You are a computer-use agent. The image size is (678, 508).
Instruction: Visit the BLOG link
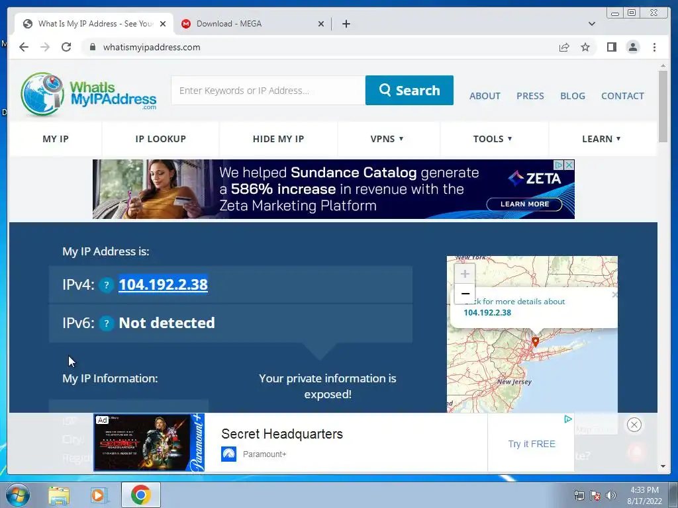(573, 96)
